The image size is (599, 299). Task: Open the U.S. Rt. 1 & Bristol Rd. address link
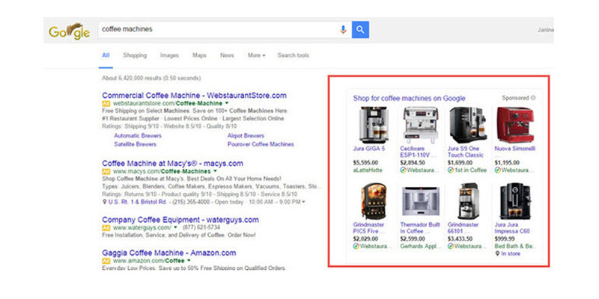138,202
